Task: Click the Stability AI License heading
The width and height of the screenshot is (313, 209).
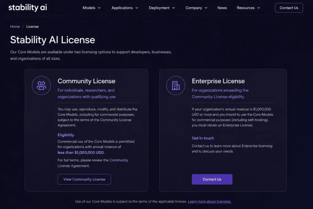Action: (x=53, y=40)
